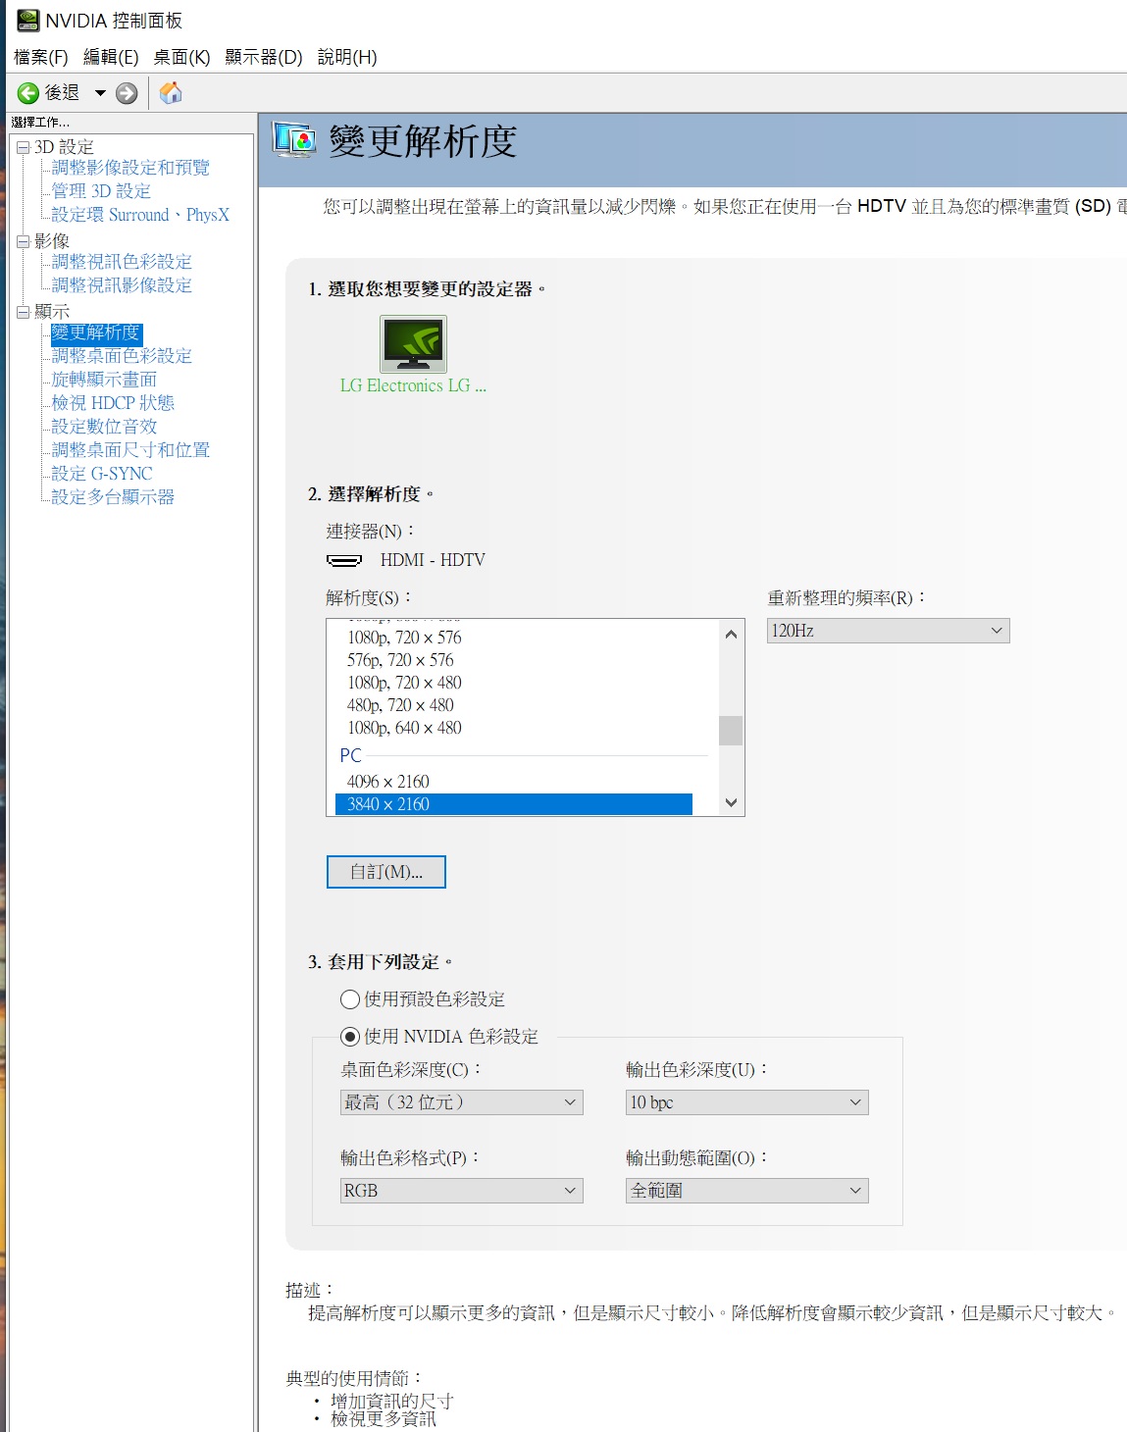The height and width of the screenshot is (1432, 1127).
Task: Open the back history dropdown arrow
Action: 100,93
